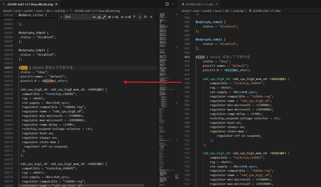The width and height of the screenshot is (321, 187).
Task: Close the find widget
Action: (151, 17)
